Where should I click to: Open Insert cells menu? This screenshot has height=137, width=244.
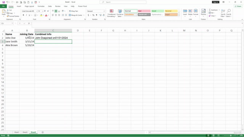pyautogui.click(x=185, y=13)
